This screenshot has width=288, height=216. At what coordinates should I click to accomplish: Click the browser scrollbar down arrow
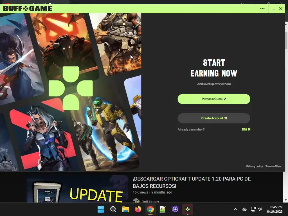pos(286,200)
